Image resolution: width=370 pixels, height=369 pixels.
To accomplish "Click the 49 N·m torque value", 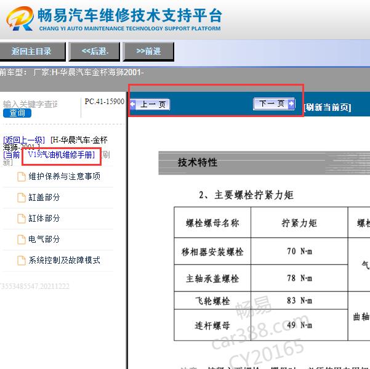I will coord(299,325).
